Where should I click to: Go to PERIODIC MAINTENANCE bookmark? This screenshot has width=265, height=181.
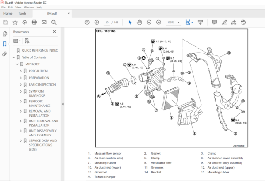pos(40,103)
